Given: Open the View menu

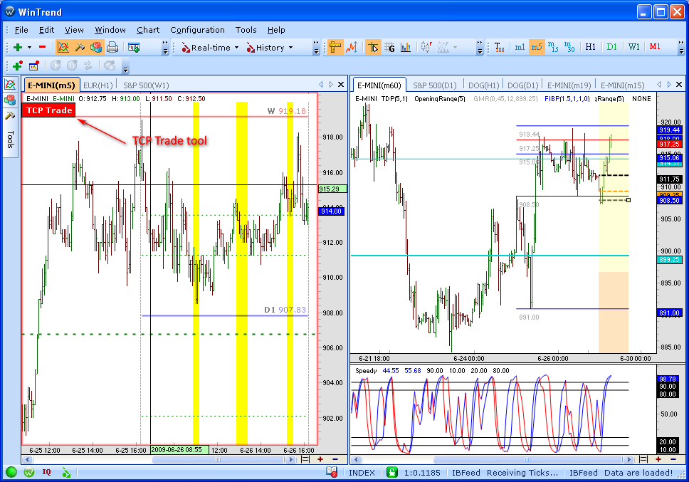Looking at the screenshot, I should [x=74, y=30].
